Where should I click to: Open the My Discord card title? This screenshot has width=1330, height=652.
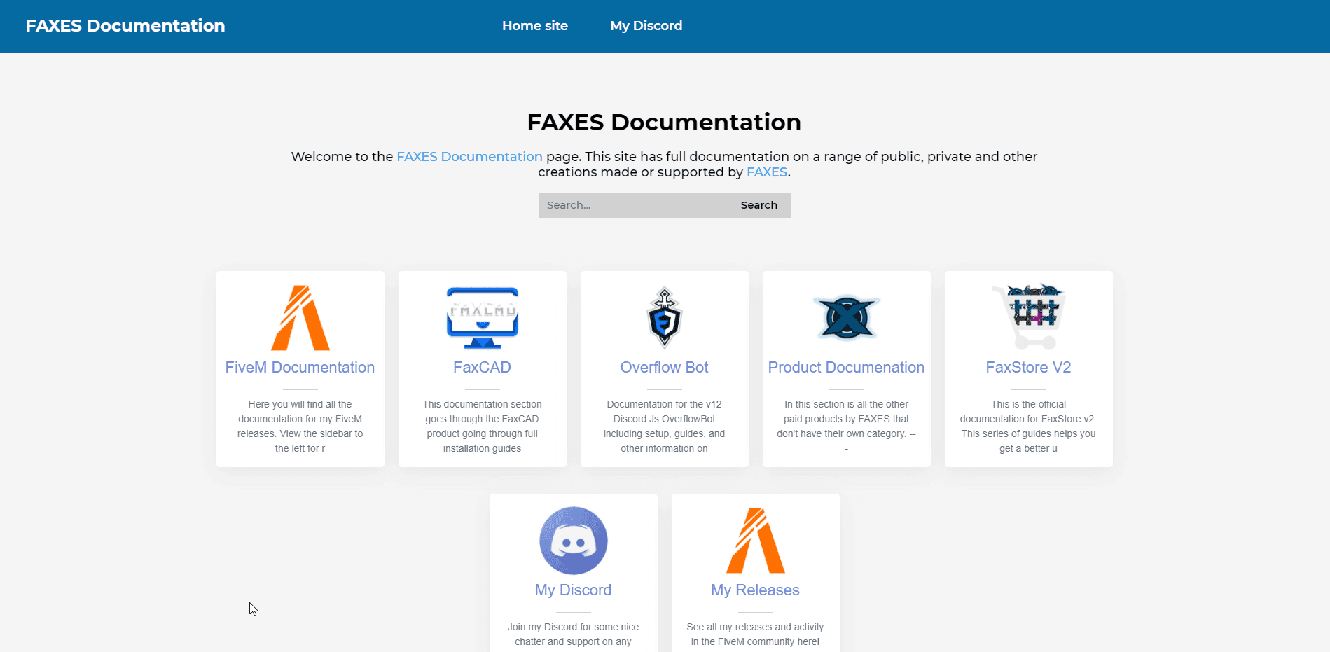pos(574,590)
